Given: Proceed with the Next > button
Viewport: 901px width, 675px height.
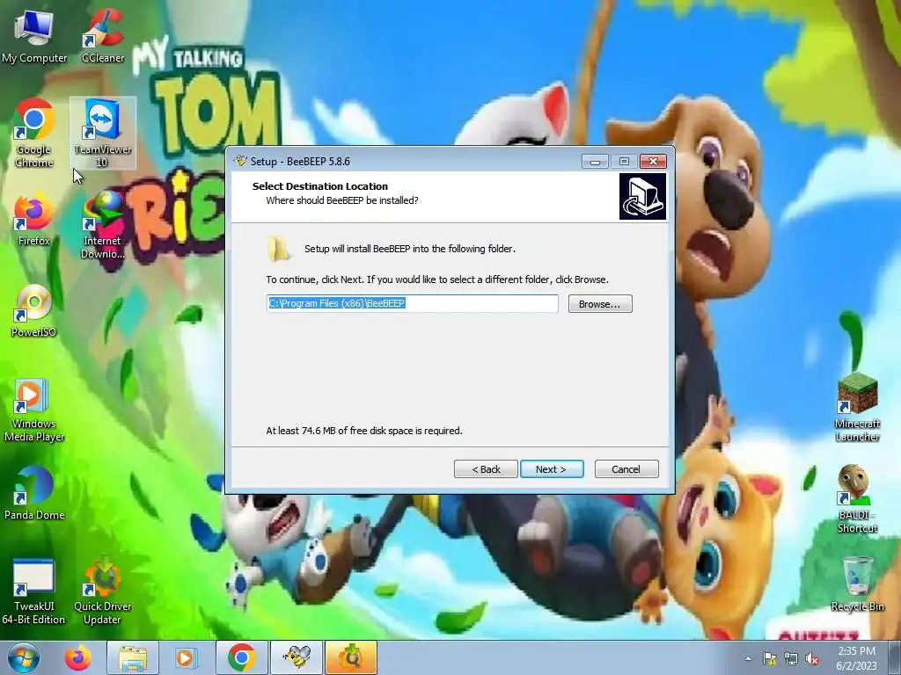Looking at the screenshot, I should [x=552, y=469].
